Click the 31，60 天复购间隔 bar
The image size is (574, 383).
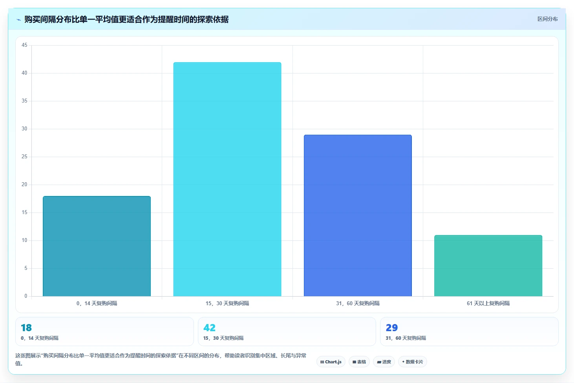click(358, 216)
